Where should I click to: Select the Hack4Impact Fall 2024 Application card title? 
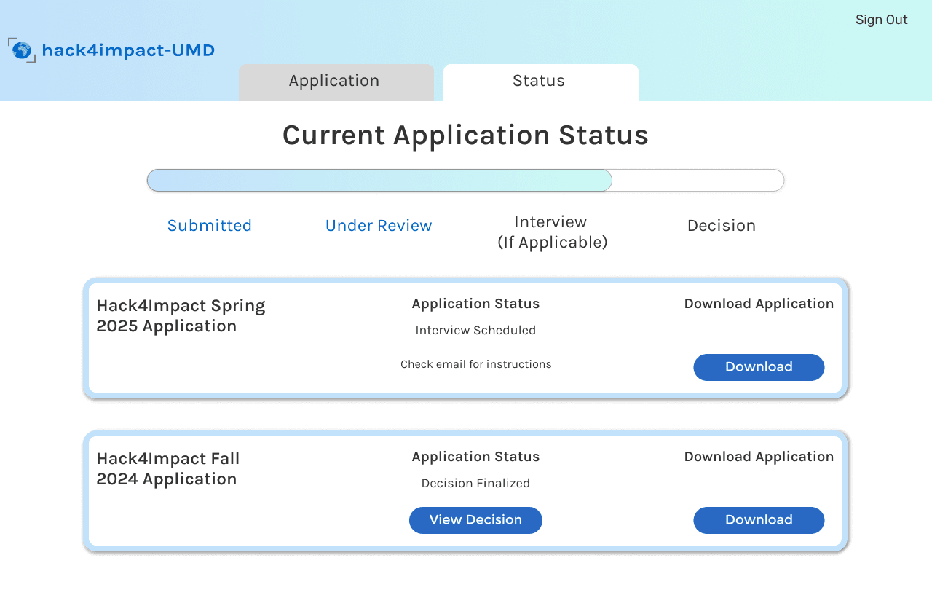click(167, 468)
